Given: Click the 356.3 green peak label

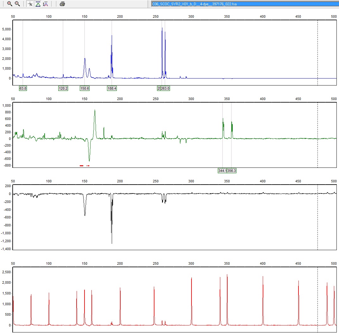Looking at the screenshot, I should 232,171.
